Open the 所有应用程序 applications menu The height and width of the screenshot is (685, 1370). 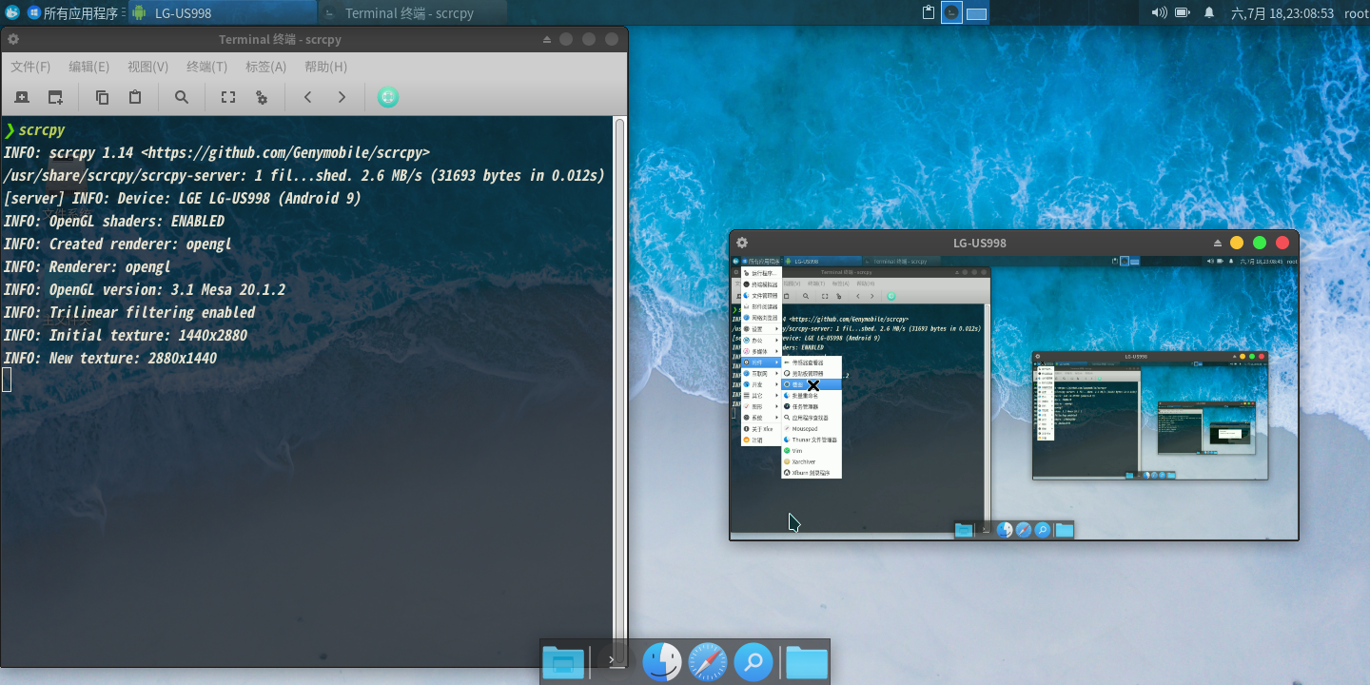tap(75, 13)
